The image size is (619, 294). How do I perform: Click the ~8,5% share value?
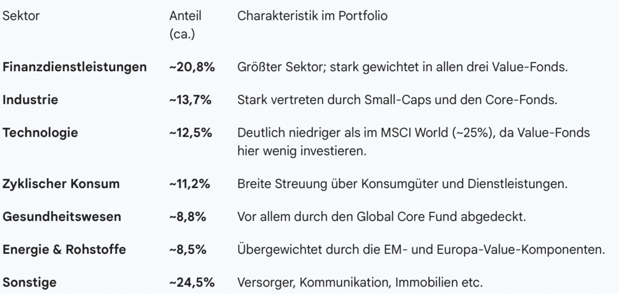188,249
